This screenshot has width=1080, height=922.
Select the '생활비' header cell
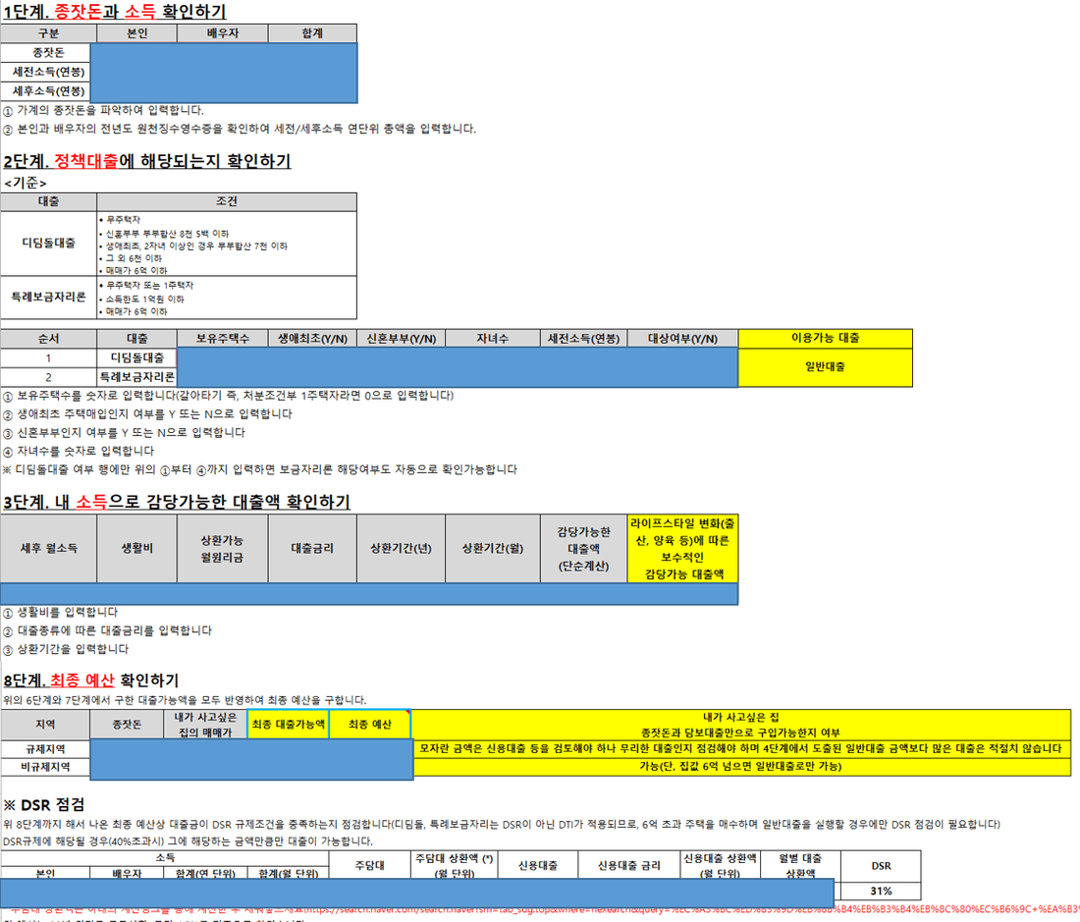(137, 549)
